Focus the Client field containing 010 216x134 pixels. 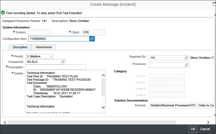tap(93, 32)
